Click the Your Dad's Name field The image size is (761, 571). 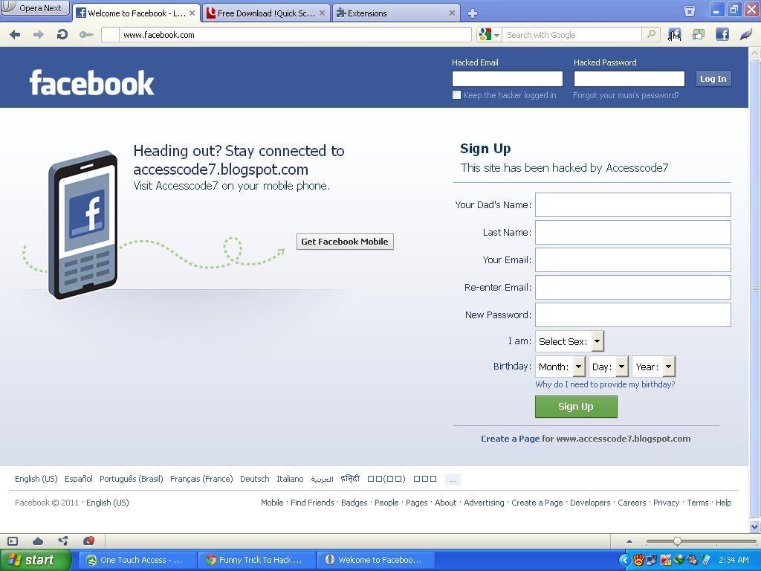click(633, 205)
